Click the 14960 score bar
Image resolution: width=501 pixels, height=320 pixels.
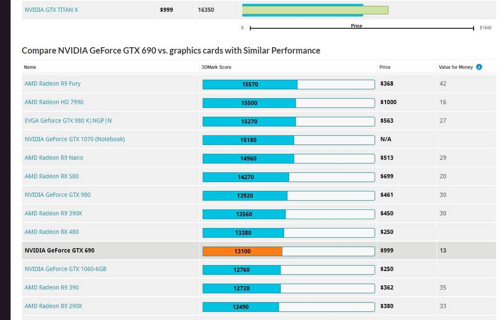[x=289, y=159]
